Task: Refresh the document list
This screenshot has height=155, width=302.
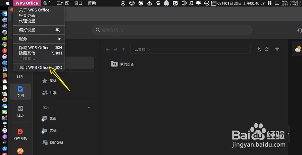Action: [267, 49]
